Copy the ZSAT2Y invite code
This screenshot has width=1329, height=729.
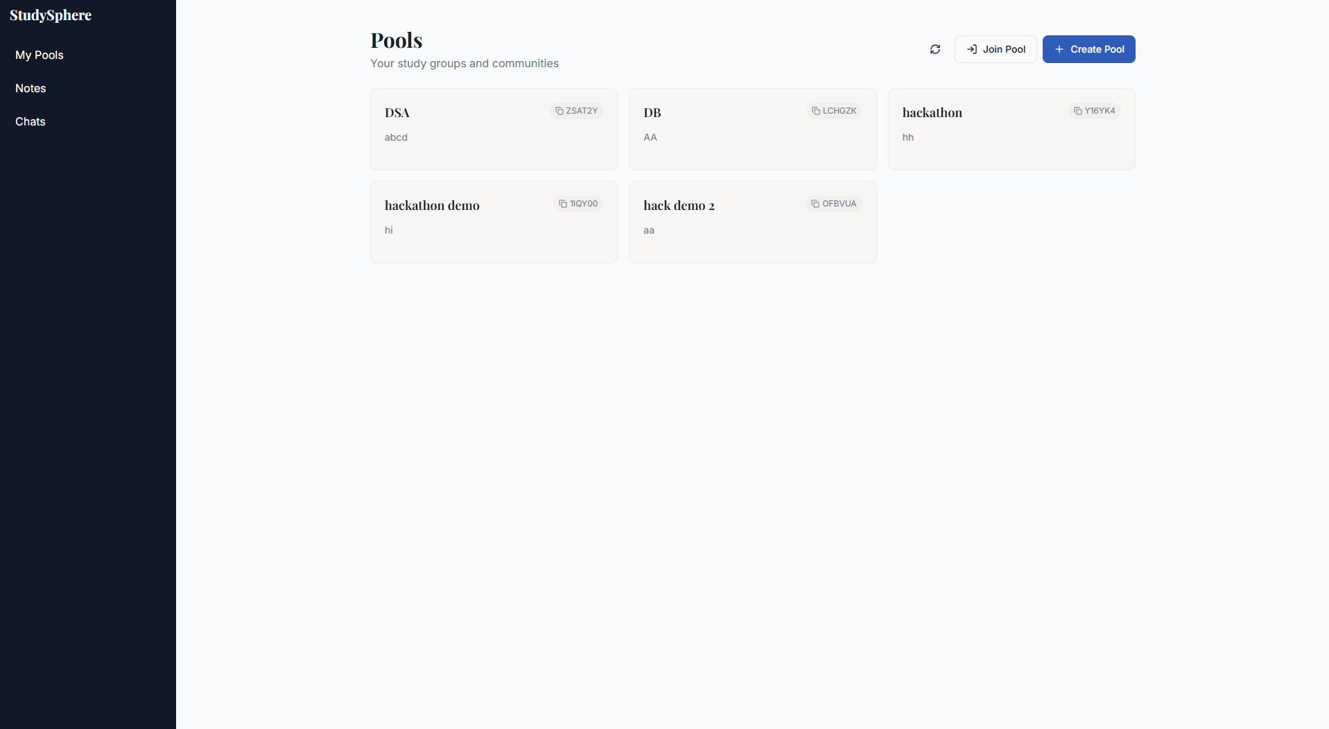coord(576,111)
